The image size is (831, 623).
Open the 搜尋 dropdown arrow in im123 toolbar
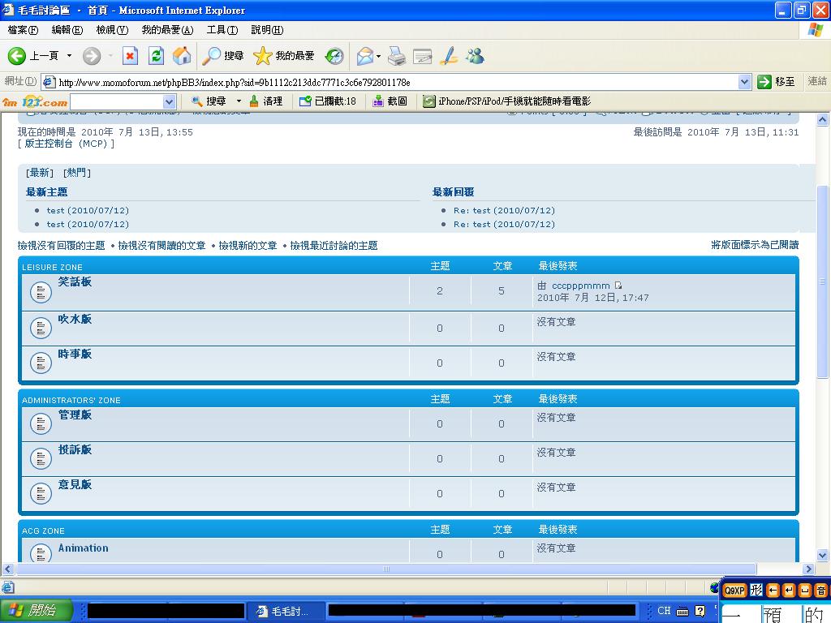[x=239, y=101]
